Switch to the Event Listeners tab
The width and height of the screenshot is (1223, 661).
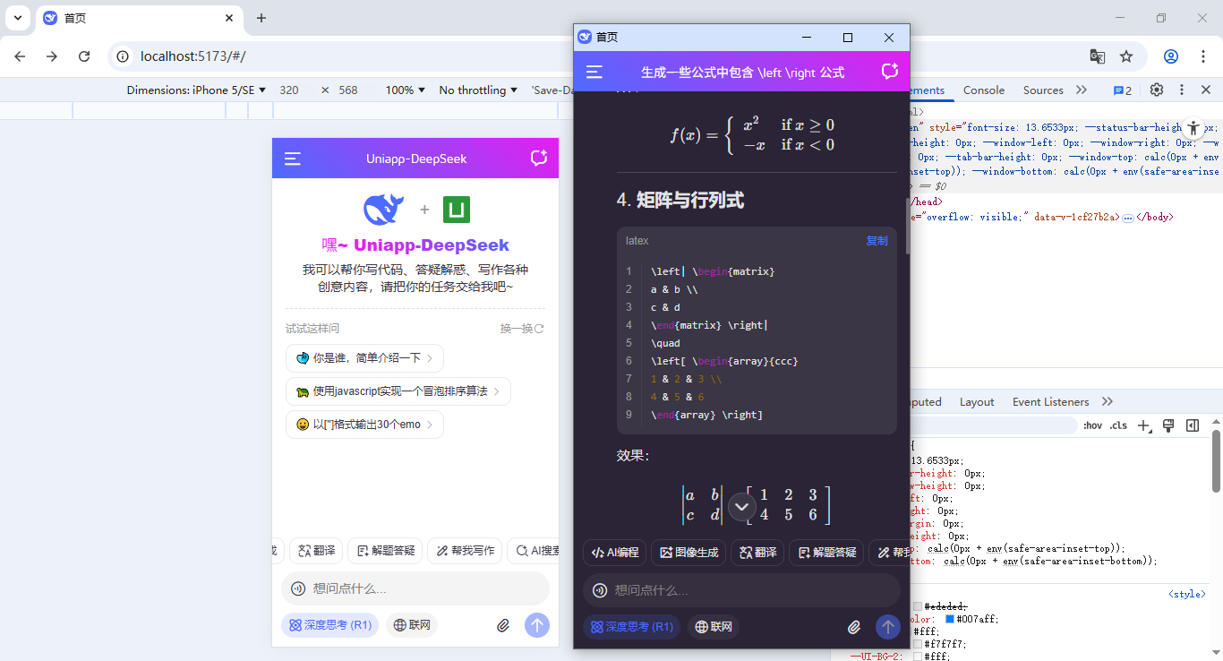click(x=1051, y=402)
